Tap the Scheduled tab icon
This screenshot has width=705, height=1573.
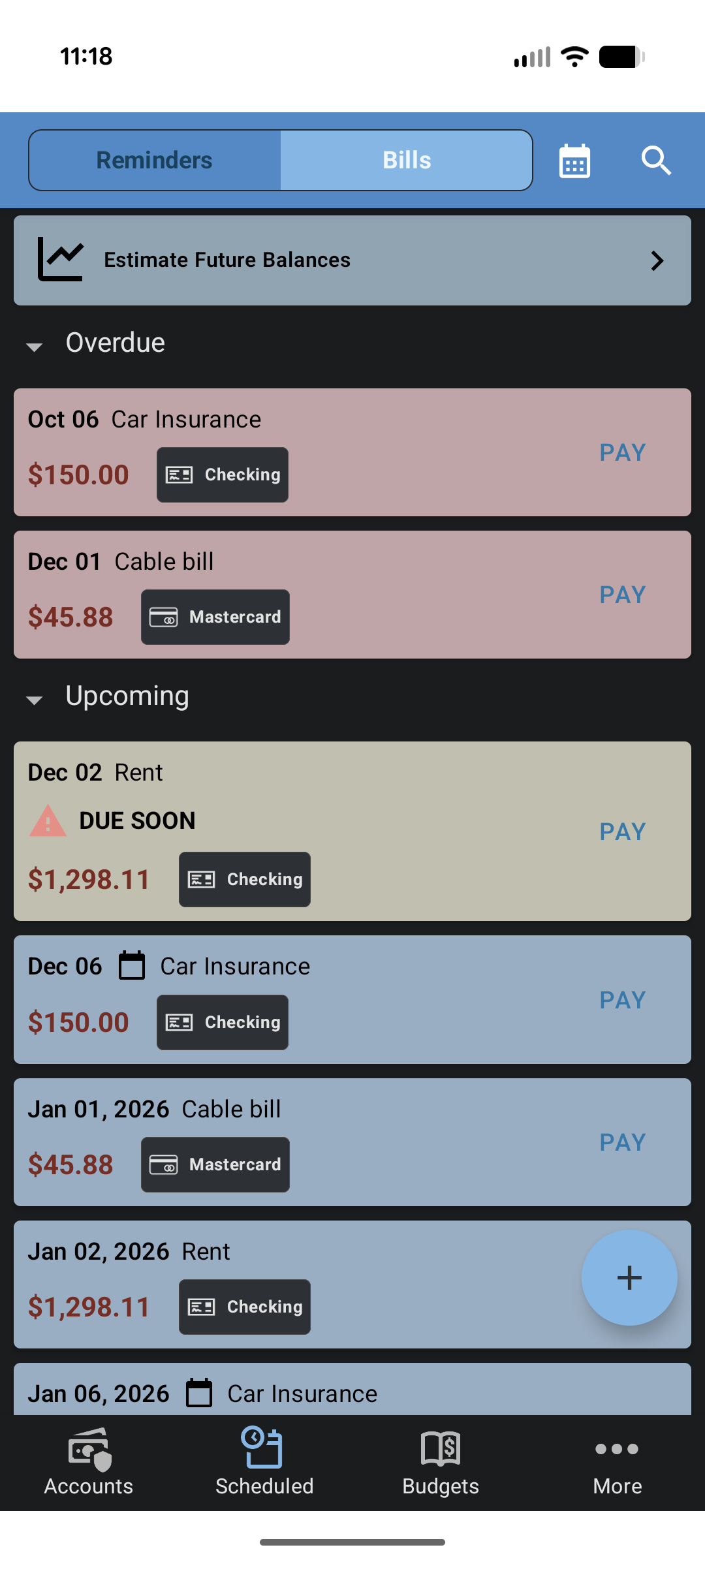(x=264, y=1449)
